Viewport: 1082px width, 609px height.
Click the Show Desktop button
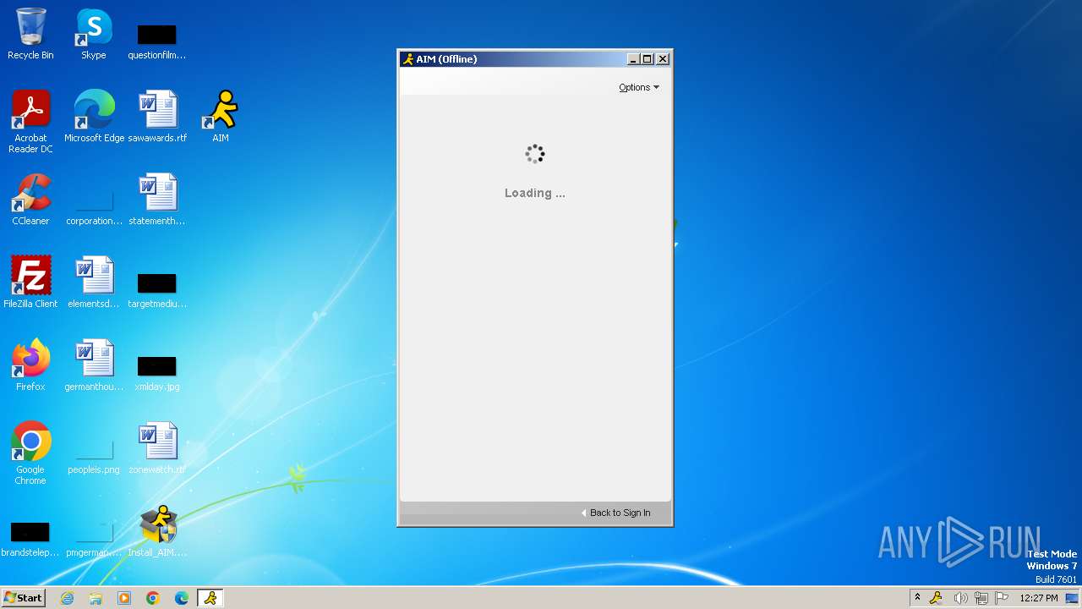point(1072,598)
